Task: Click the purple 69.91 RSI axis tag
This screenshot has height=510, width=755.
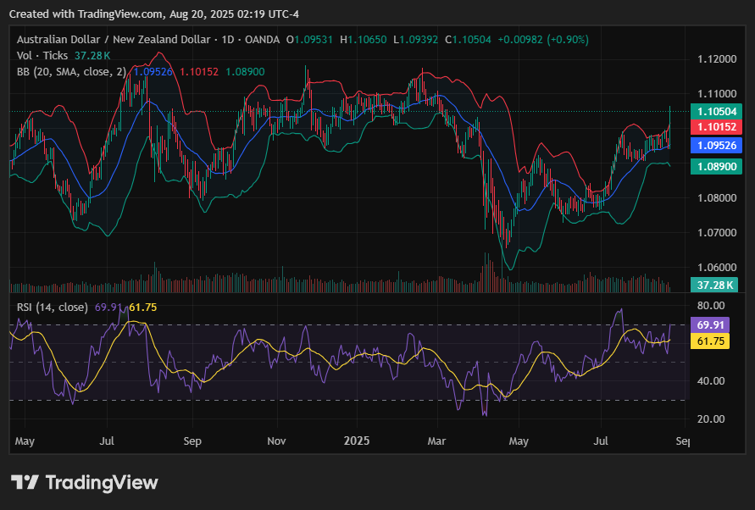Action: pos(710,324)
